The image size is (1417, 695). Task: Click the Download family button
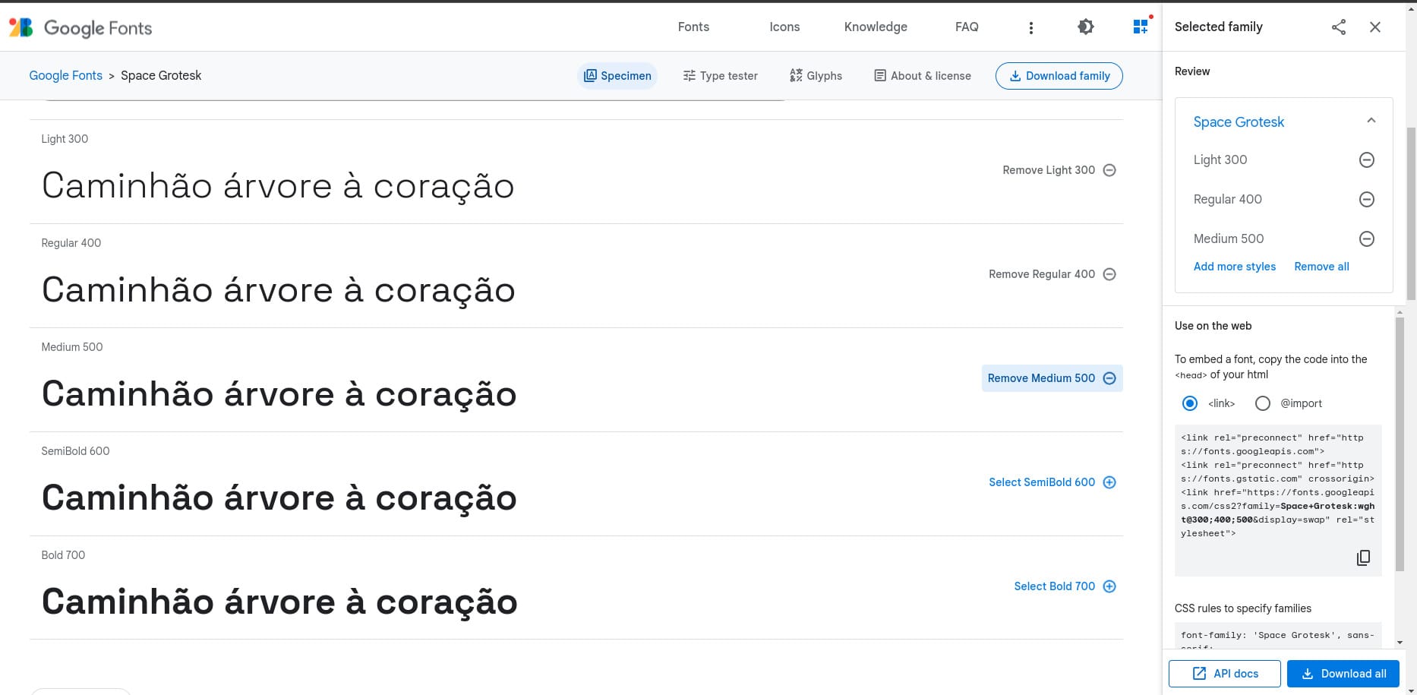click(x=1059, y=76)
